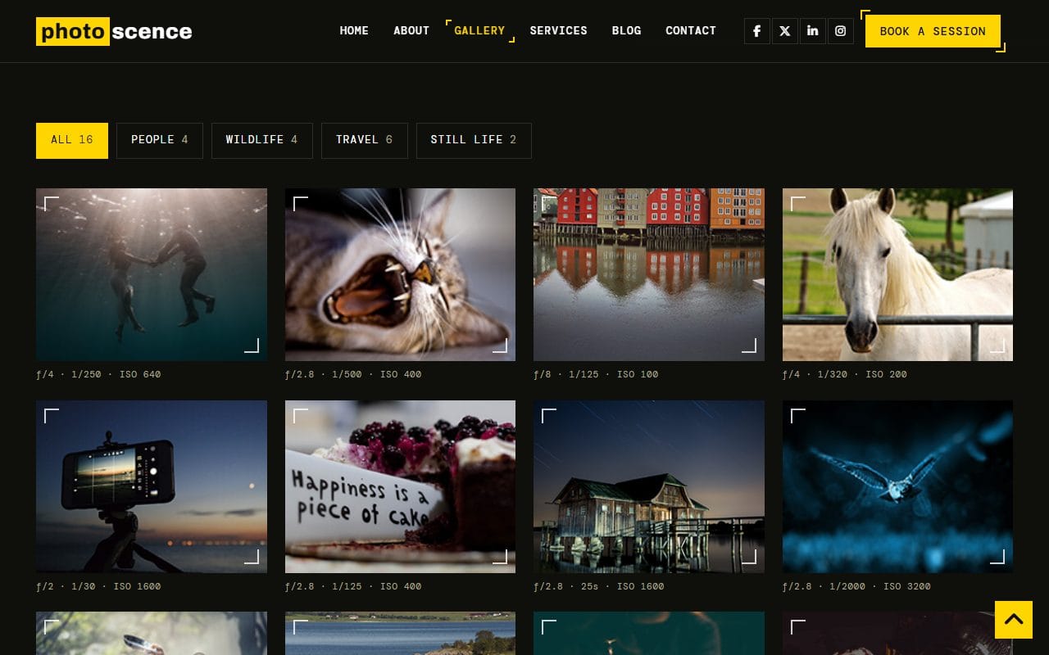
Task: Open the Instagram social icon
Action: coord(841,31)
